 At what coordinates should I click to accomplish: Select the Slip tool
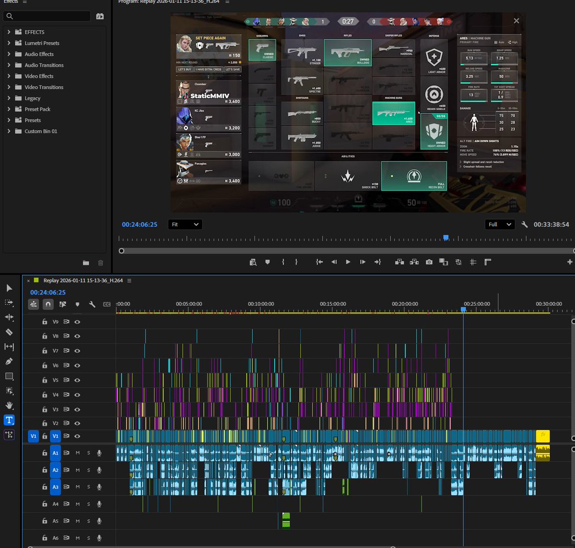[9, 346]
